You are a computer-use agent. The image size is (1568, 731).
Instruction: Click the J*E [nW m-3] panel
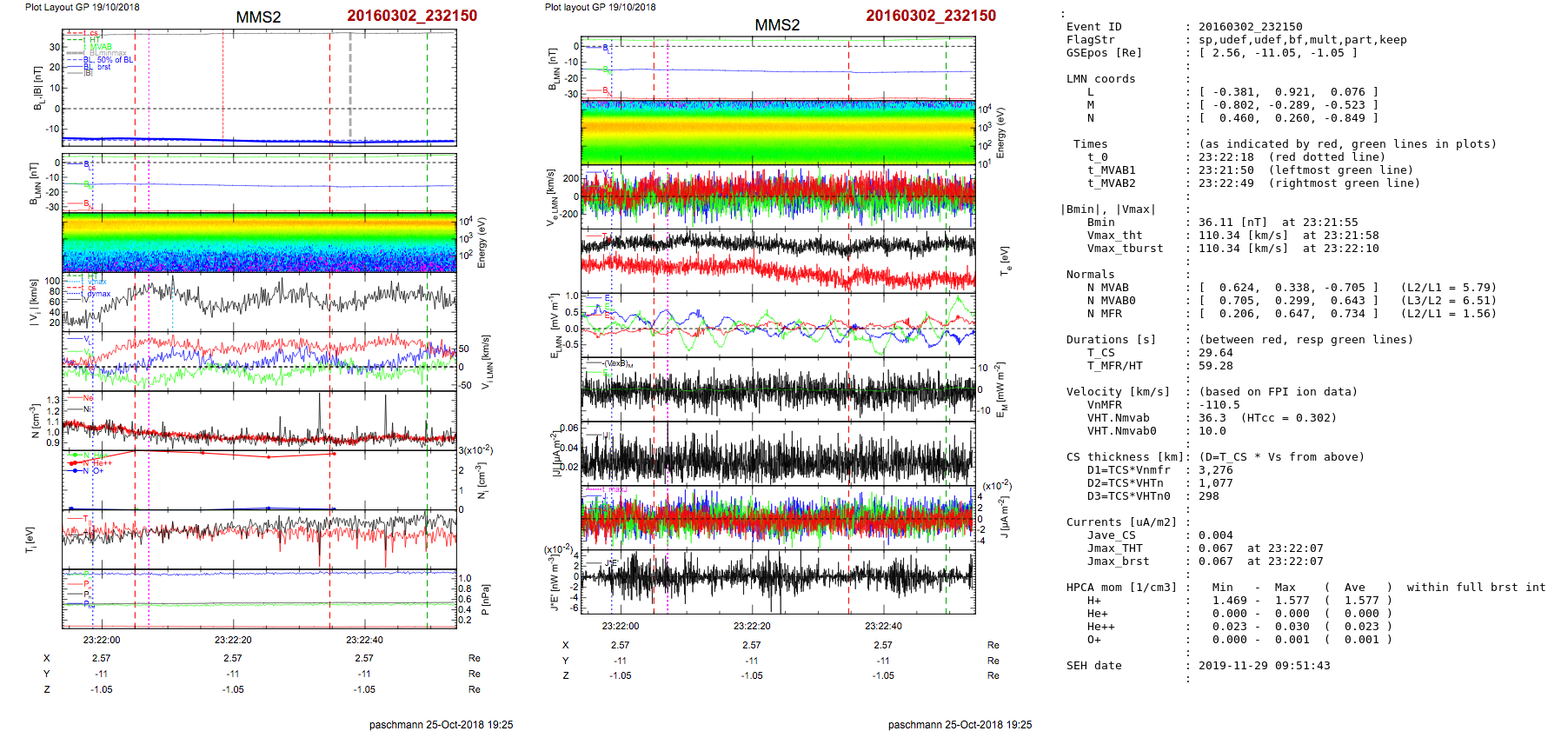pyautogui.click(x=778, y=581)
